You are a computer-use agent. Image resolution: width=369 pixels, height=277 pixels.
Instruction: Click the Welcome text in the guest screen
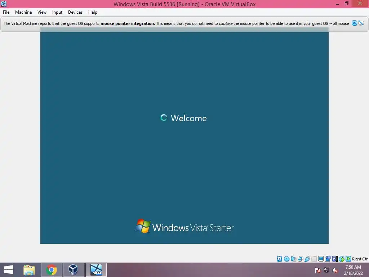[x=189, y=118]
